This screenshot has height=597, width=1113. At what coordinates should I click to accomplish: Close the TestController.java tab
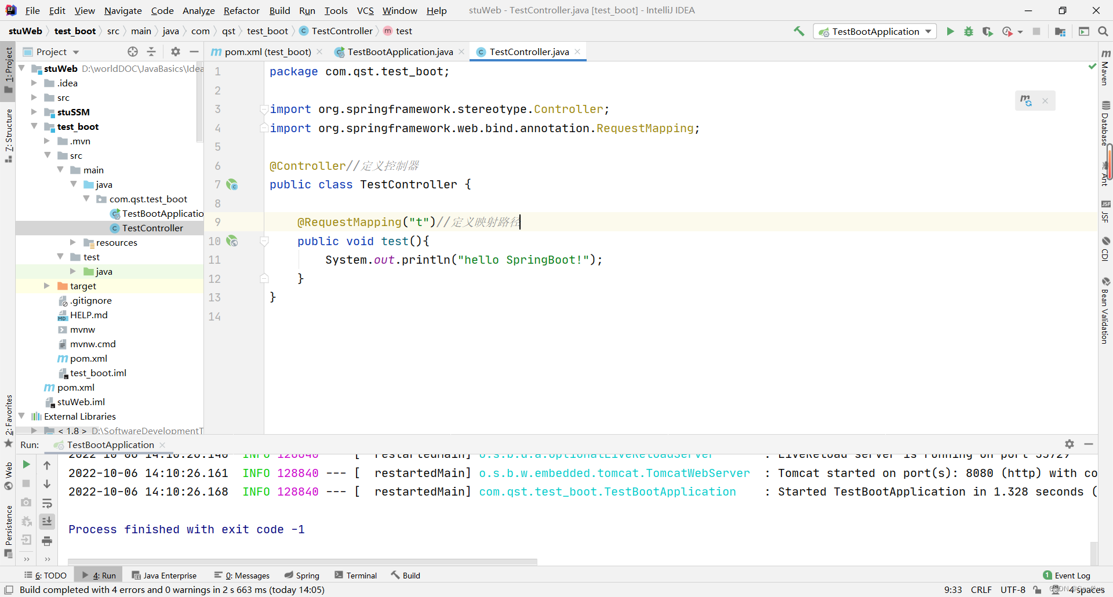577,52
